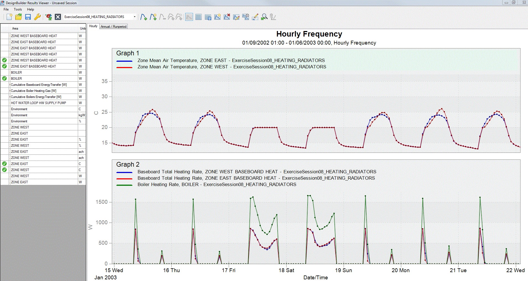Switch to the table grid view icon
The height and width of the screenshot is (281, 528).
pos(199,17)
